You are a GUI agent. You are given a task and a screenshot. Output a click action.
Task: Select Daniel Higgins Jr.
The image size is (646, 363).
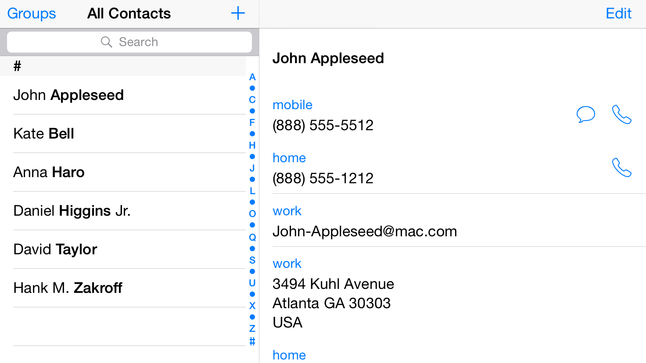72,210
